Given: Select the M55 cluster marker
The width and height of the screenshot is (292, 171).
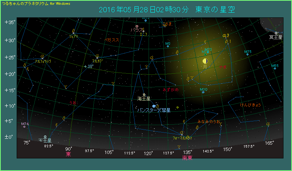Looking at the screenshot, I should [275, 68].
